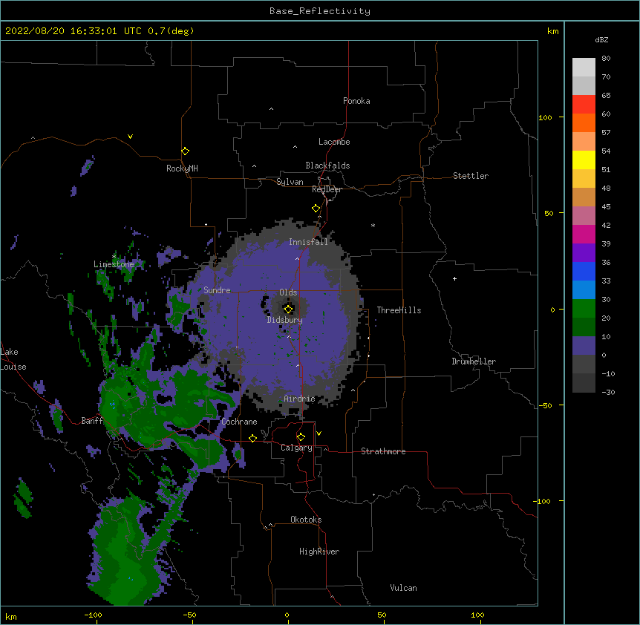Click the yellow marker inside Calgary
The image size is (640, 625).
pyautogui.click(x=301, y=437)
